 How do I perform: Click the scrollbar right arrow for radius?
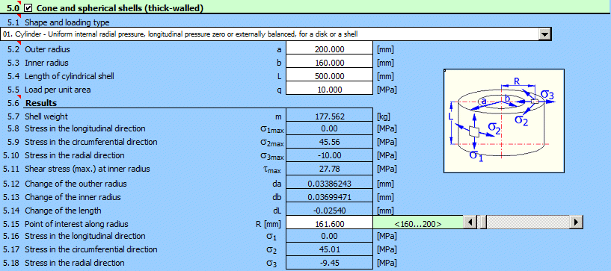pos(577,222)
